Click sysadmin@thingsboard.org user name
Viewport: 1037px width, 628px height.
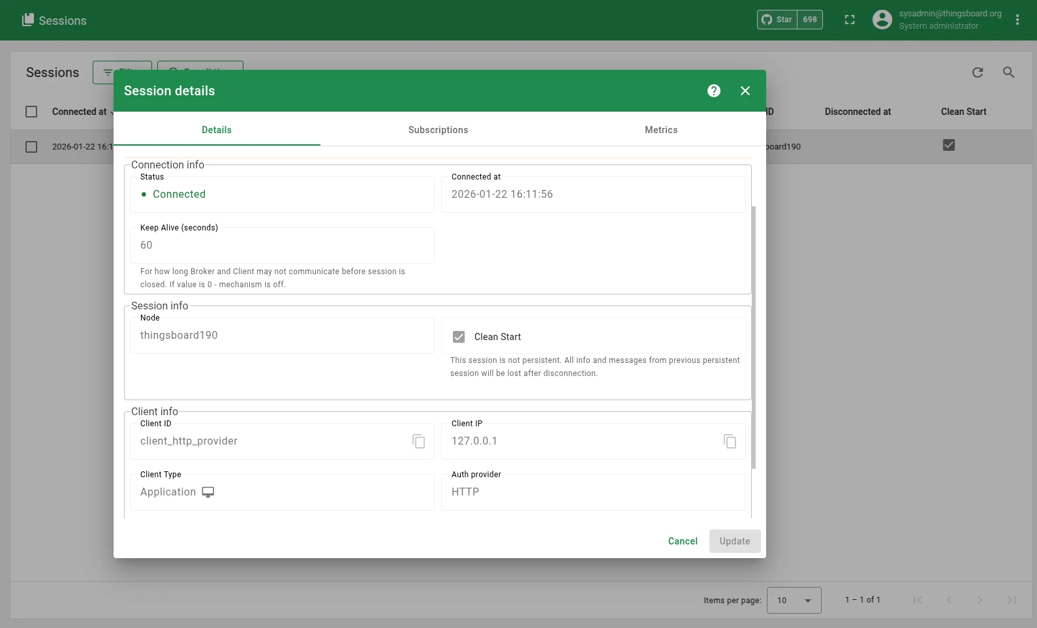pyautogui.click(x=950, y=14)
